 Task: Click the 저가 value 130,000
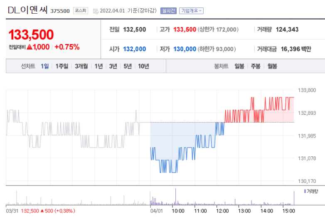click(185, 49)
